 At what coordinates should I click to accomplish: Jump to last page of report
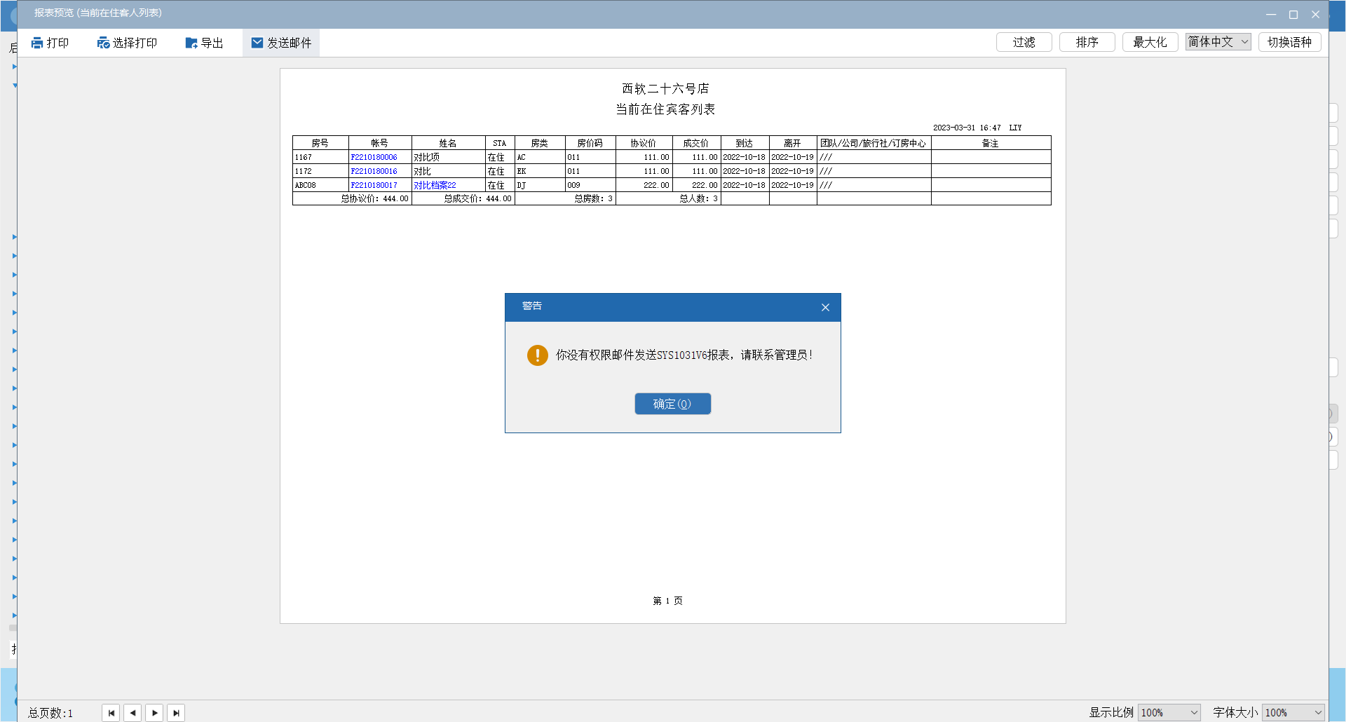pos(176,713)
